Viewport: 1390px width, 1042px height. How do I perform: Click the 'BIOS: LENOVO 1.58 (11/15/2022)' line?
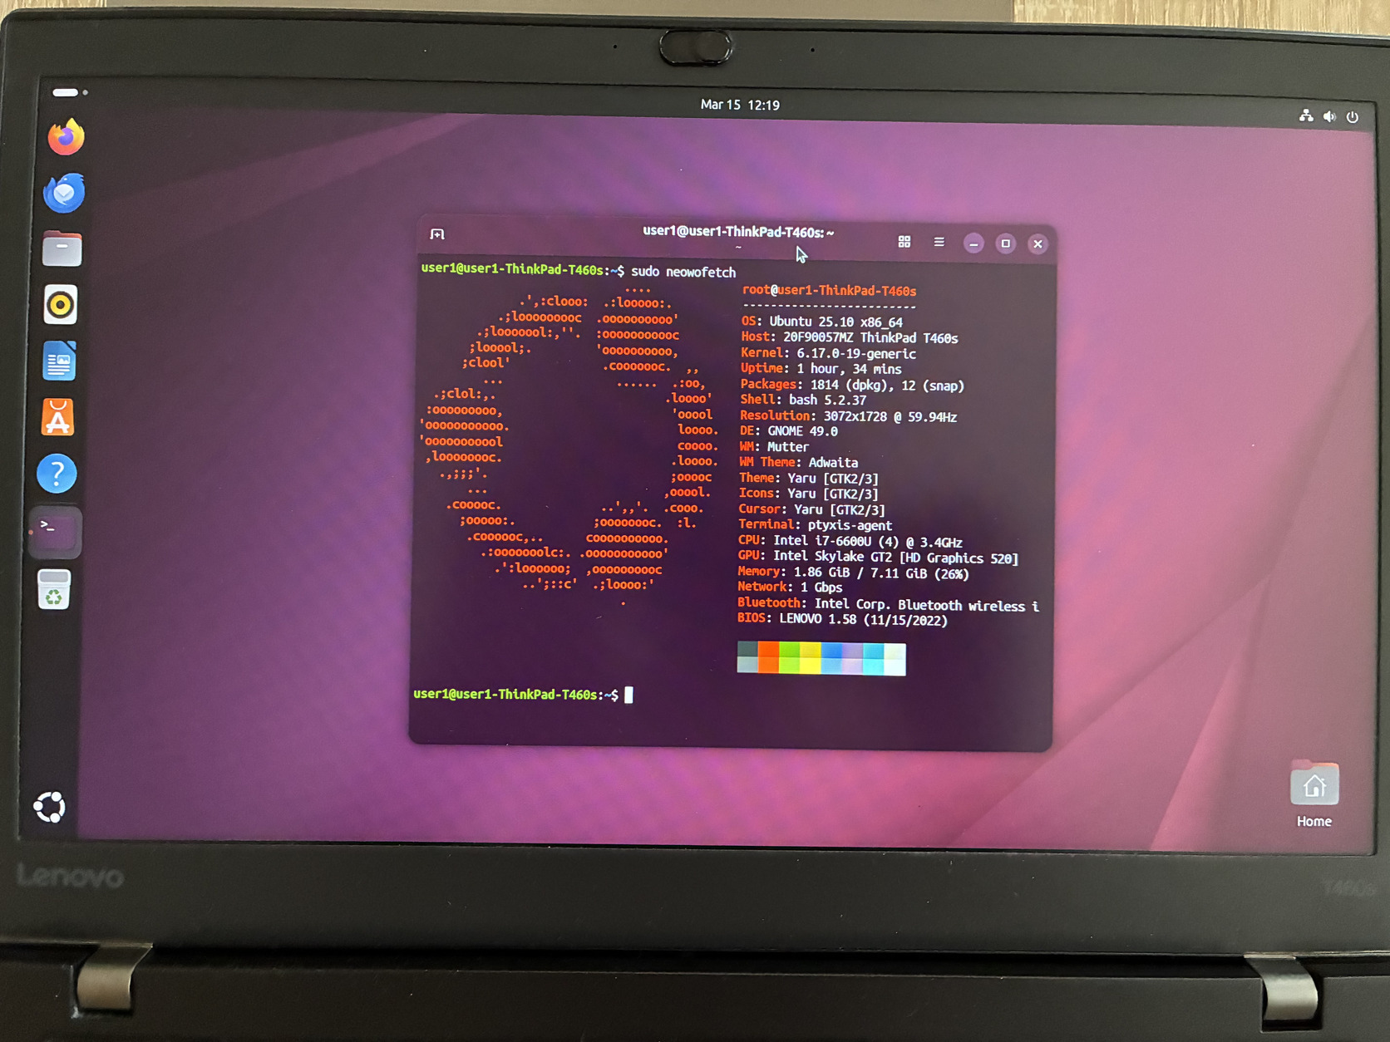click(x=842, y=619)
